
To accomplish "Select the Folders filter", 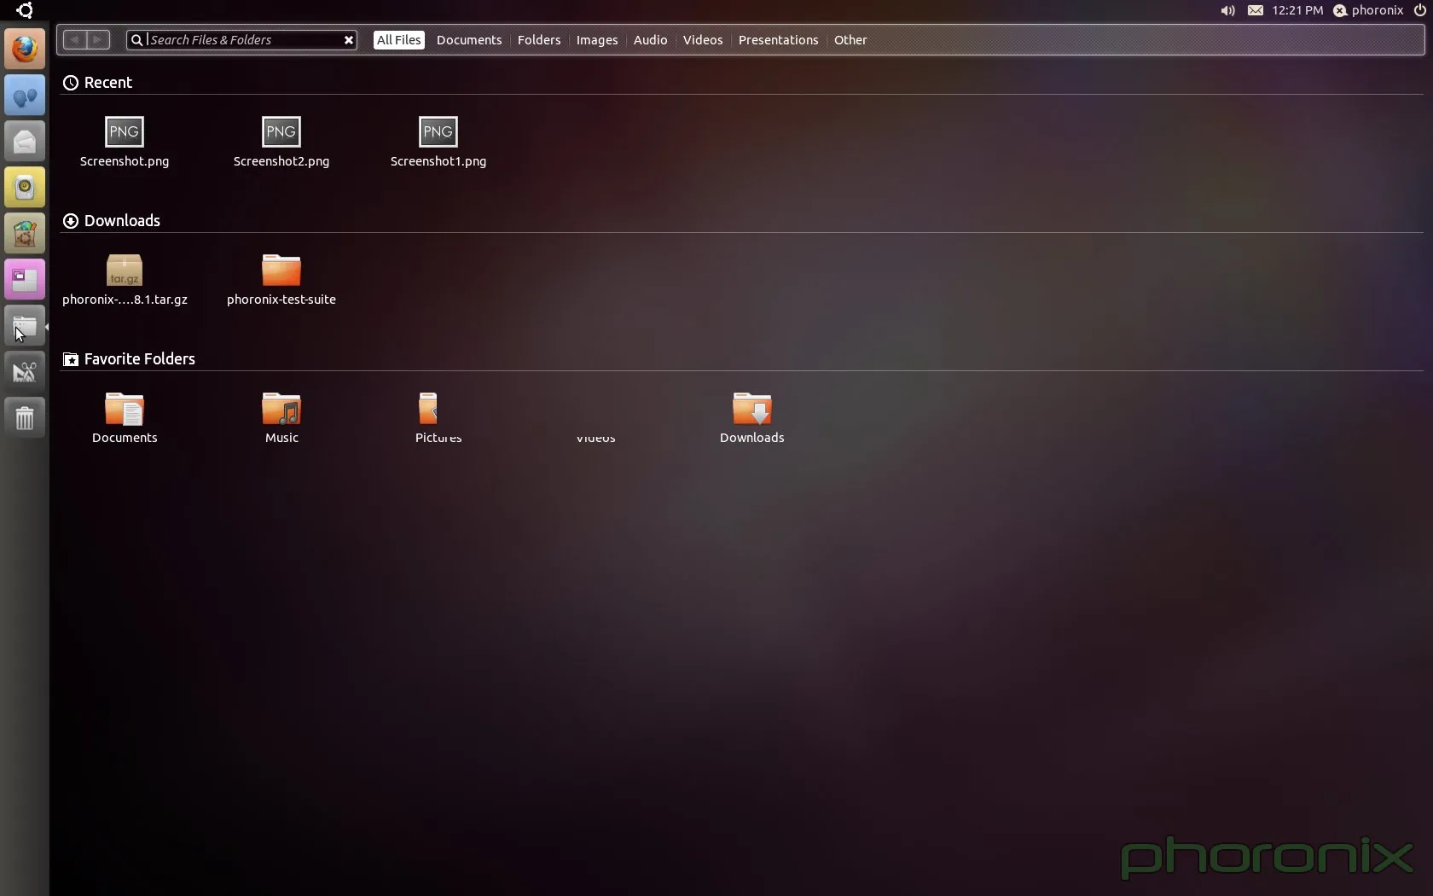I will [x=539, y=40].
